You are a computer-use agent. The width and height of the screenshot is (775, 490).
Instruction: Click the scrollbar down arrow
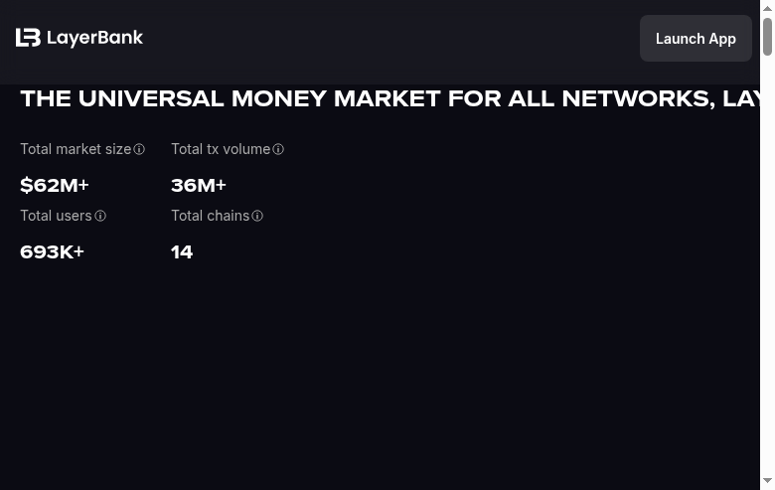pos(767,481)
